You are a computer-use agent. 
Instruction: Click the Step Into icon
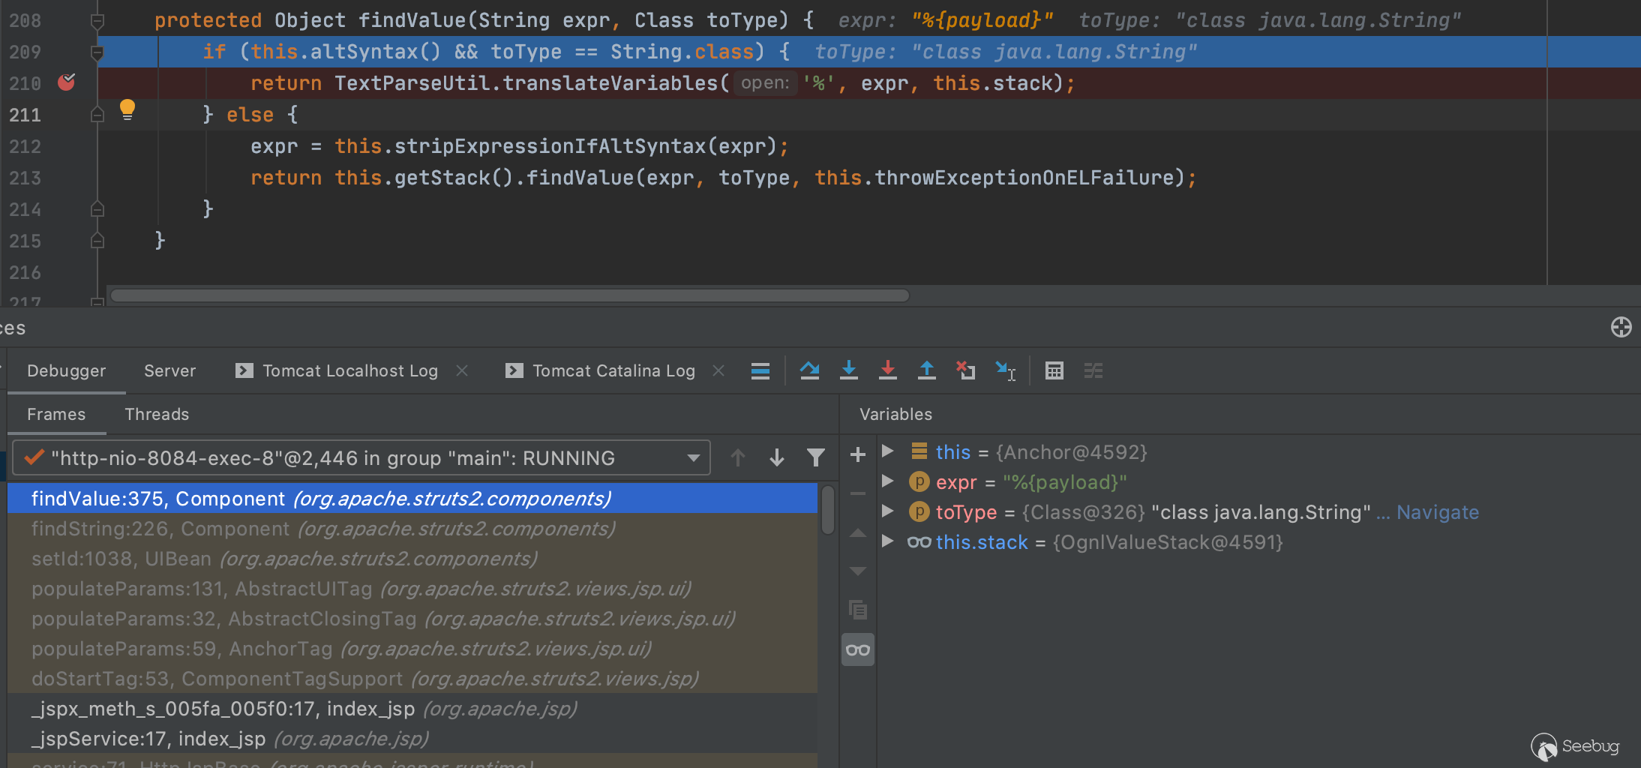(x=848, y=370)
